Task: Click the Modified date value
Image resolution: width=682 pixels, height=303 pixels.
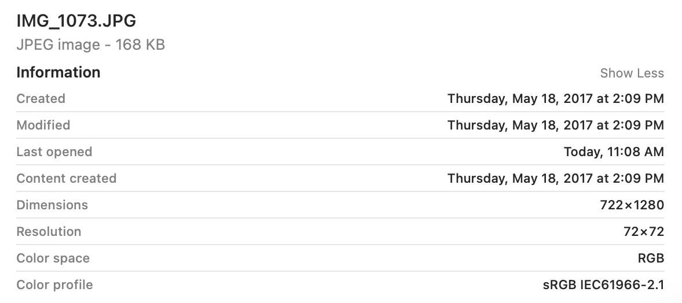Action: [x=555, y=125]
